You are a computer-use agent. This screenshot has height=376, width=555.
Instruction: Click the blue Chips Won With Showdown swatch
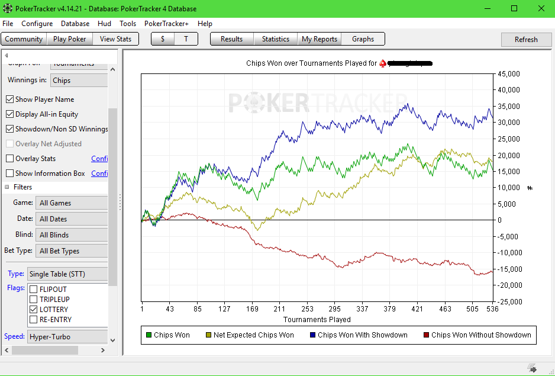pyautogui.click(x=312, y=335)
